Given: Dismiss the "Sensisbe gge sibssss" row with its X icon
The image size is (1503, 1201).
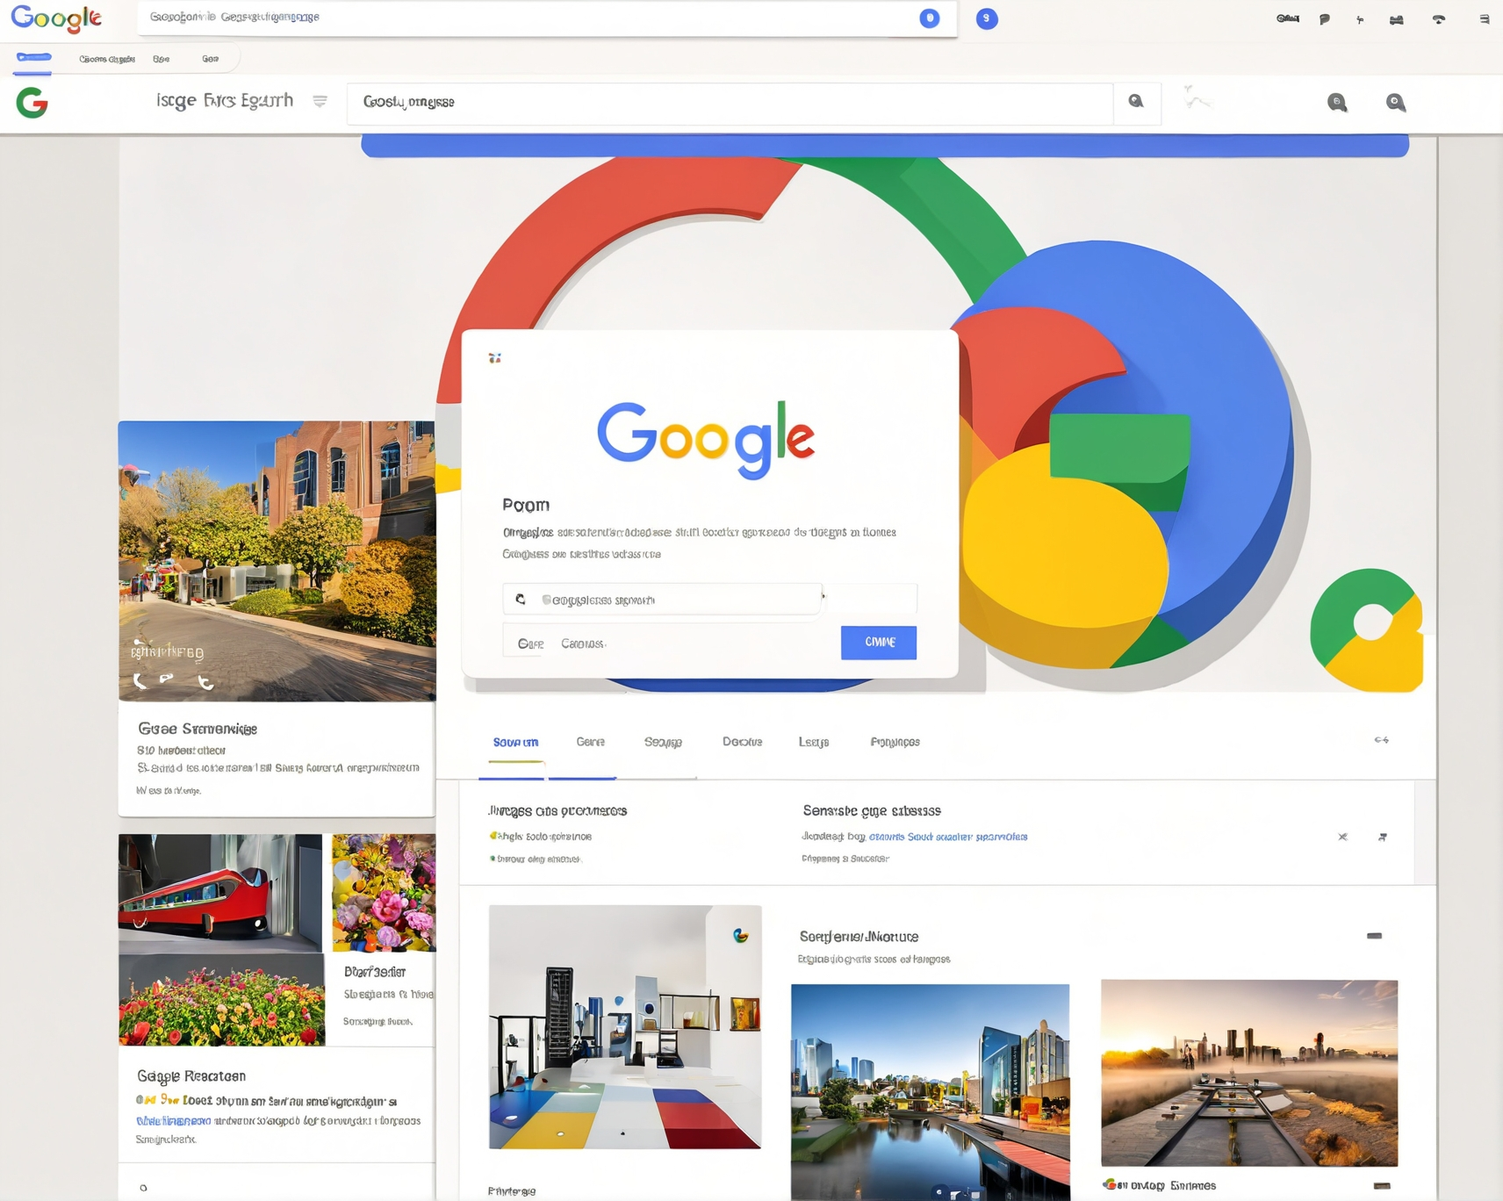Looking at the screenshot, I should click(x=1342, y=837).
